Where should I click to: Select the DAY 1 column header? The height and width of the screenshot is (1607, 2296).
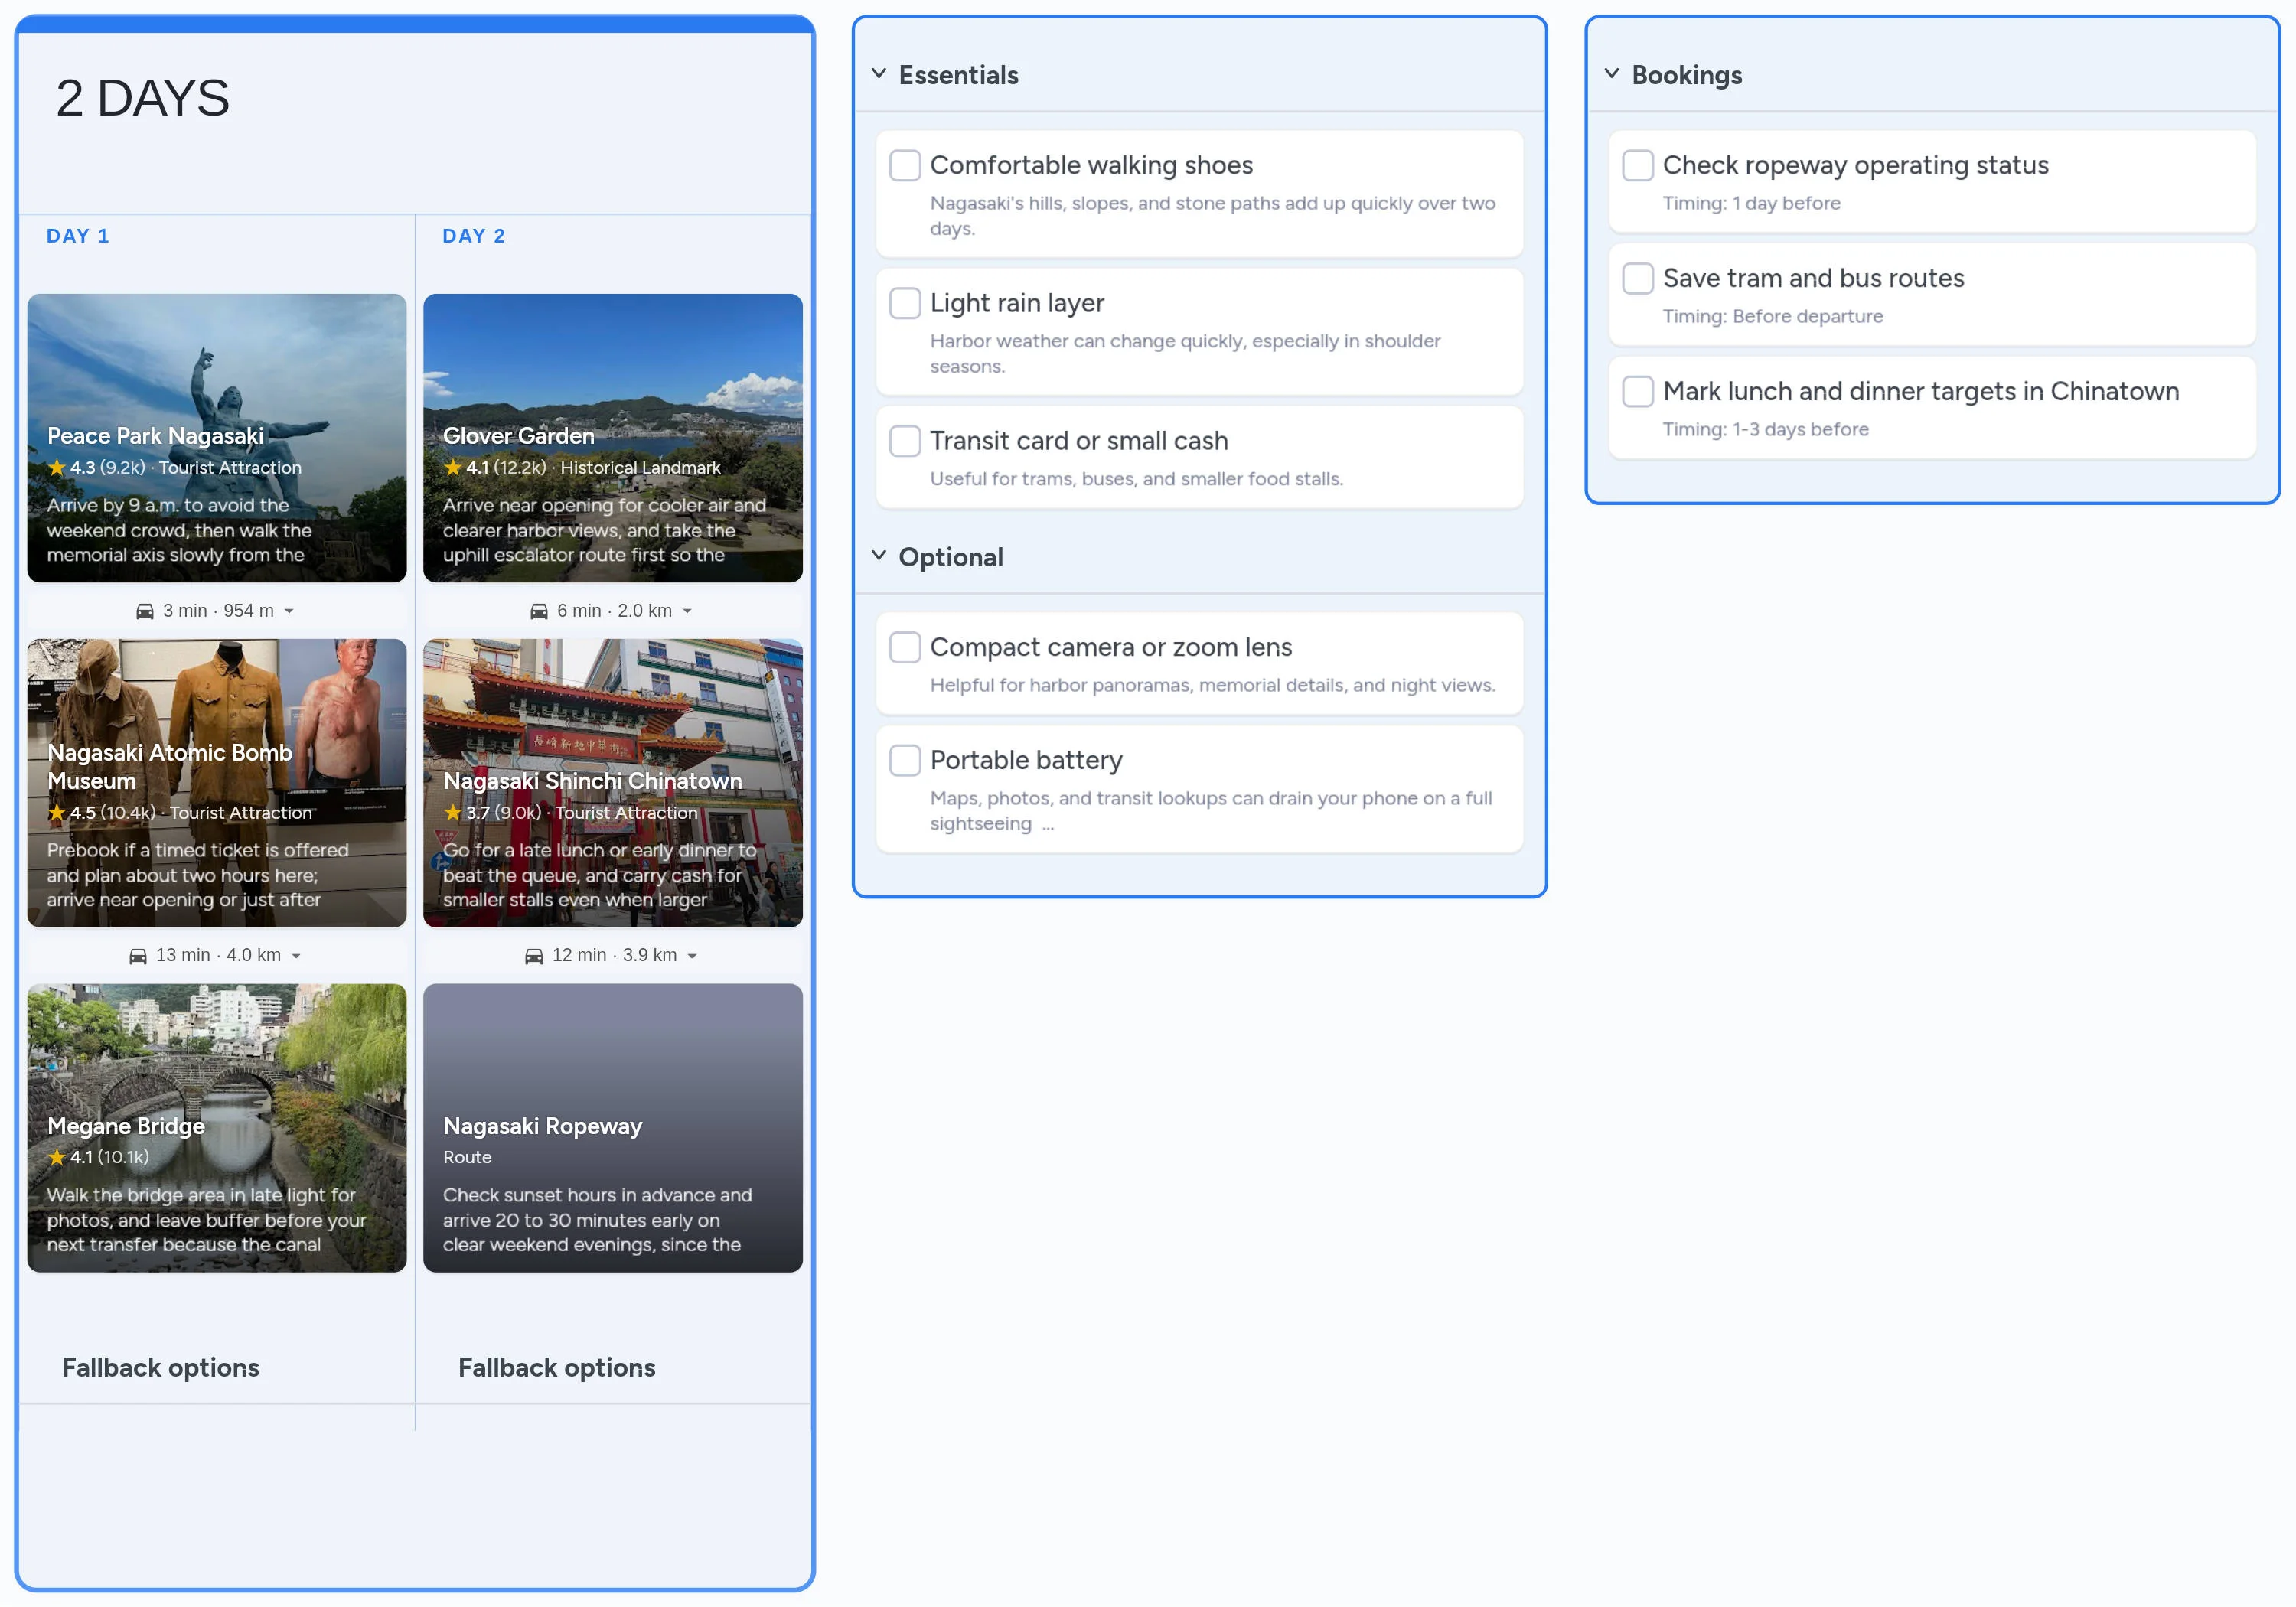(x=78, y=236)
